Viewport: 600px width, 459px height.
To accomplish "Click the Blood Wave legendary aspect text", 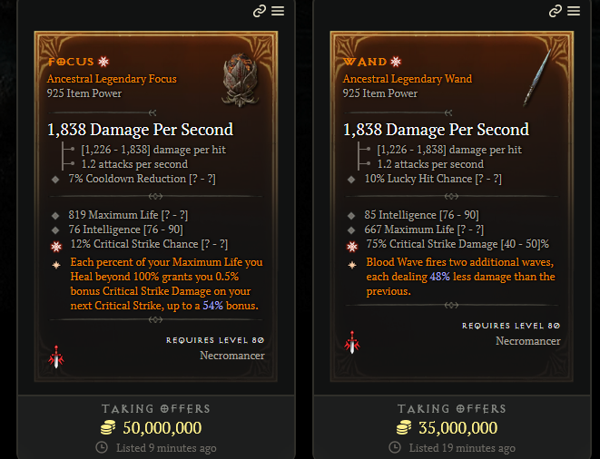I will click(460, 277).
